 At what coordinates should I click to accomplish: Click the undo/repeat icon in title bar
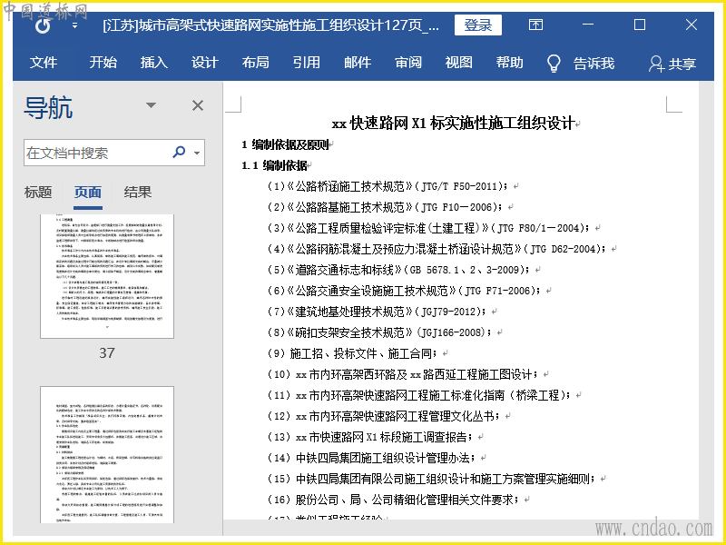click(43, 25)
